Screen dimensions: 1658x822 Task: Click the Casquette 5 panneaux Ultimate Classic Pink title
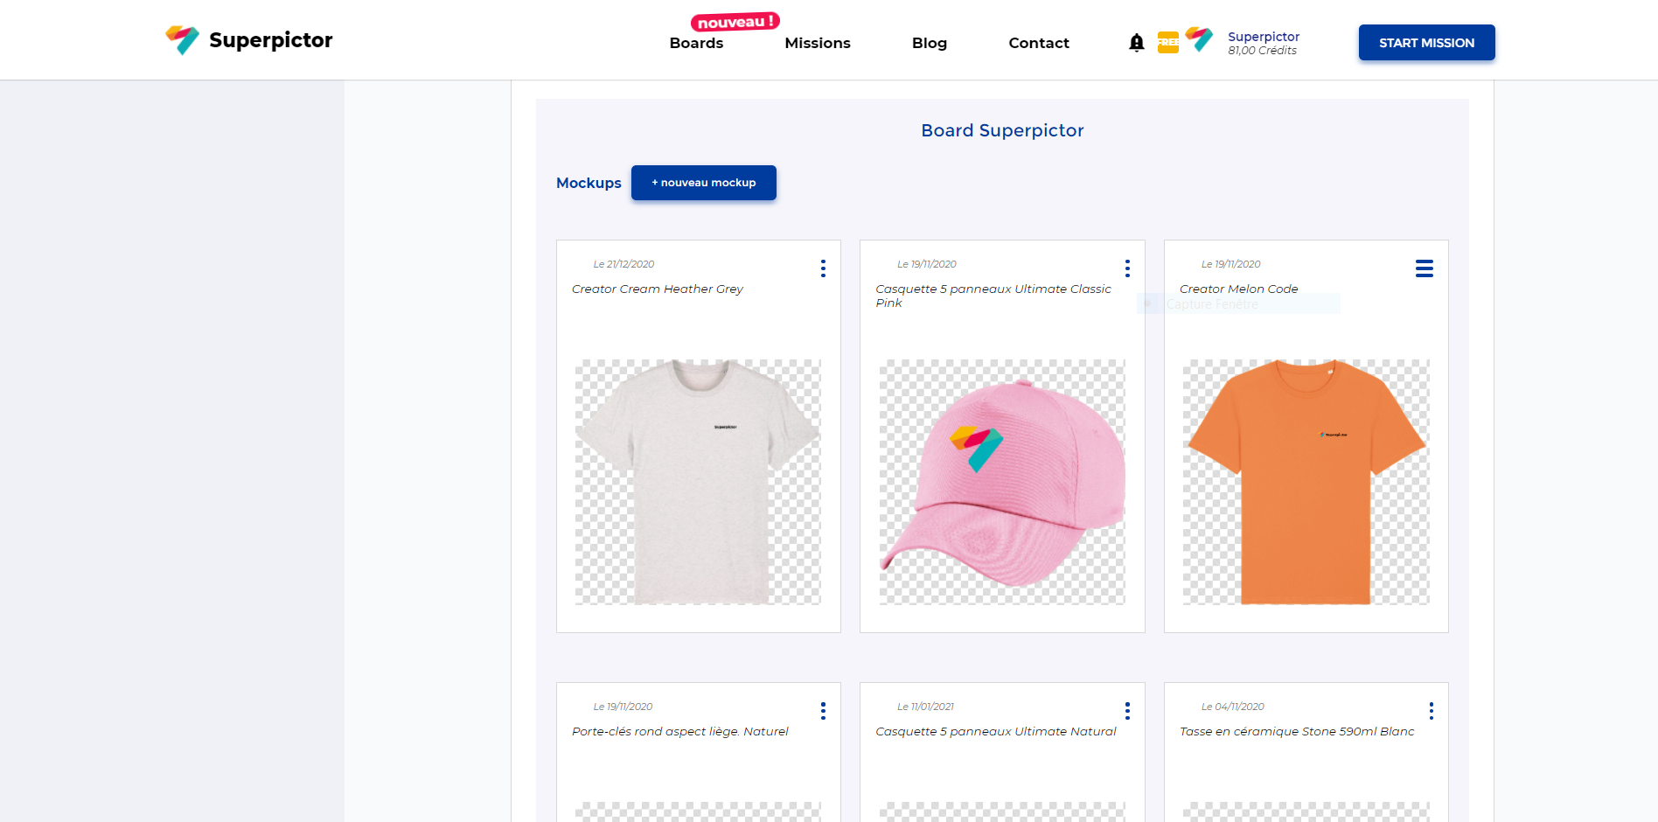[x=993, y=296]
